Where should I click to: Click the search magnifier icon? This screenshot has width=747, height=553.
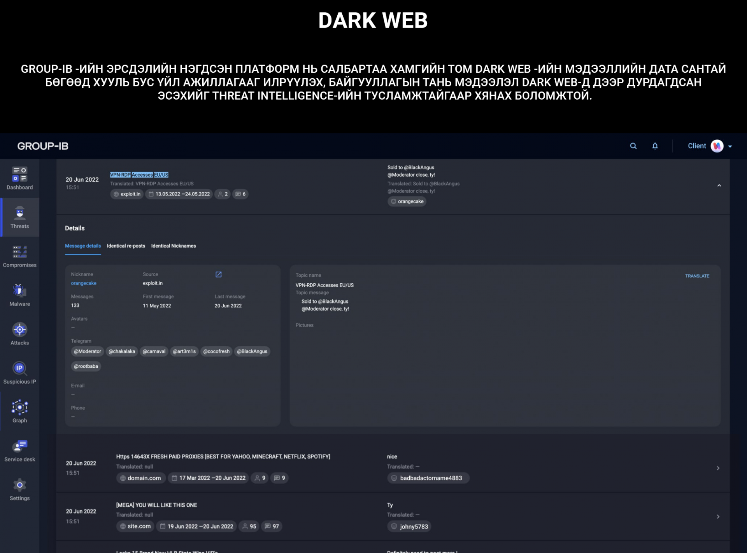633,146
